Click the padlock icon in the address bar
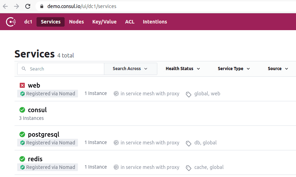The height and width of the screenshot is (177, 296). (42, 6)
